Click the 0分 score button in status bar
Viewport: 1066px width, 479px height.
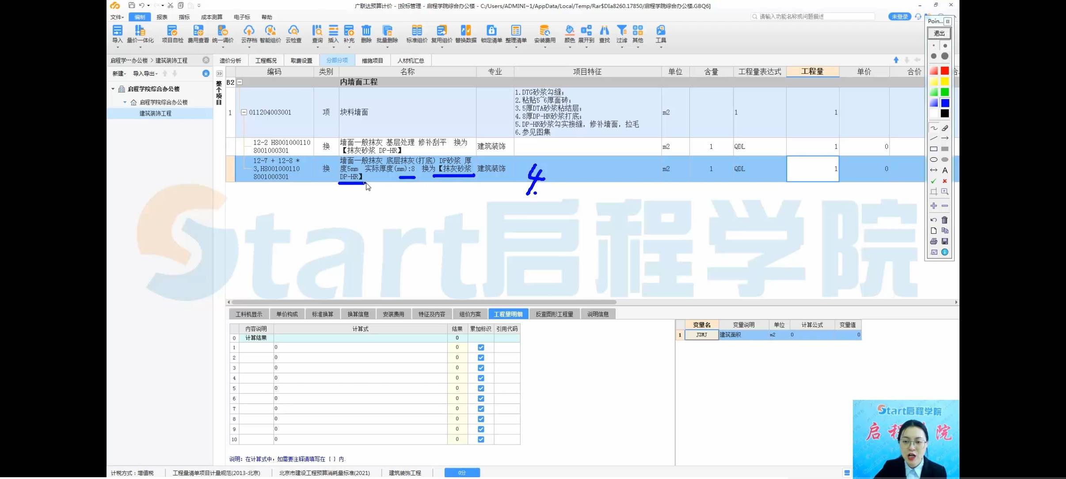pyautogui.click(x=462, y=473)
